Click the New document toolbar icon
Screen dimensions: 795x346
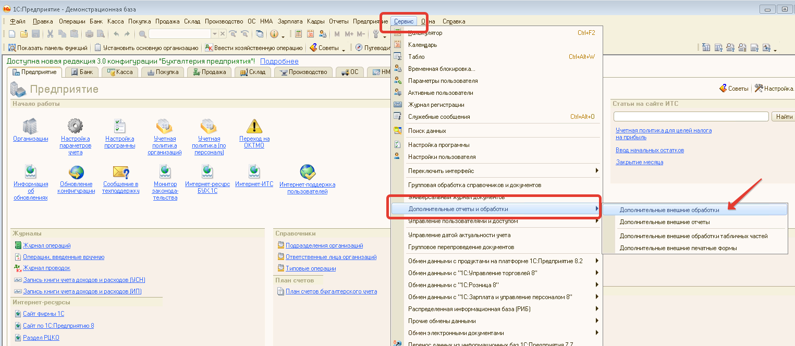(12, 34)
